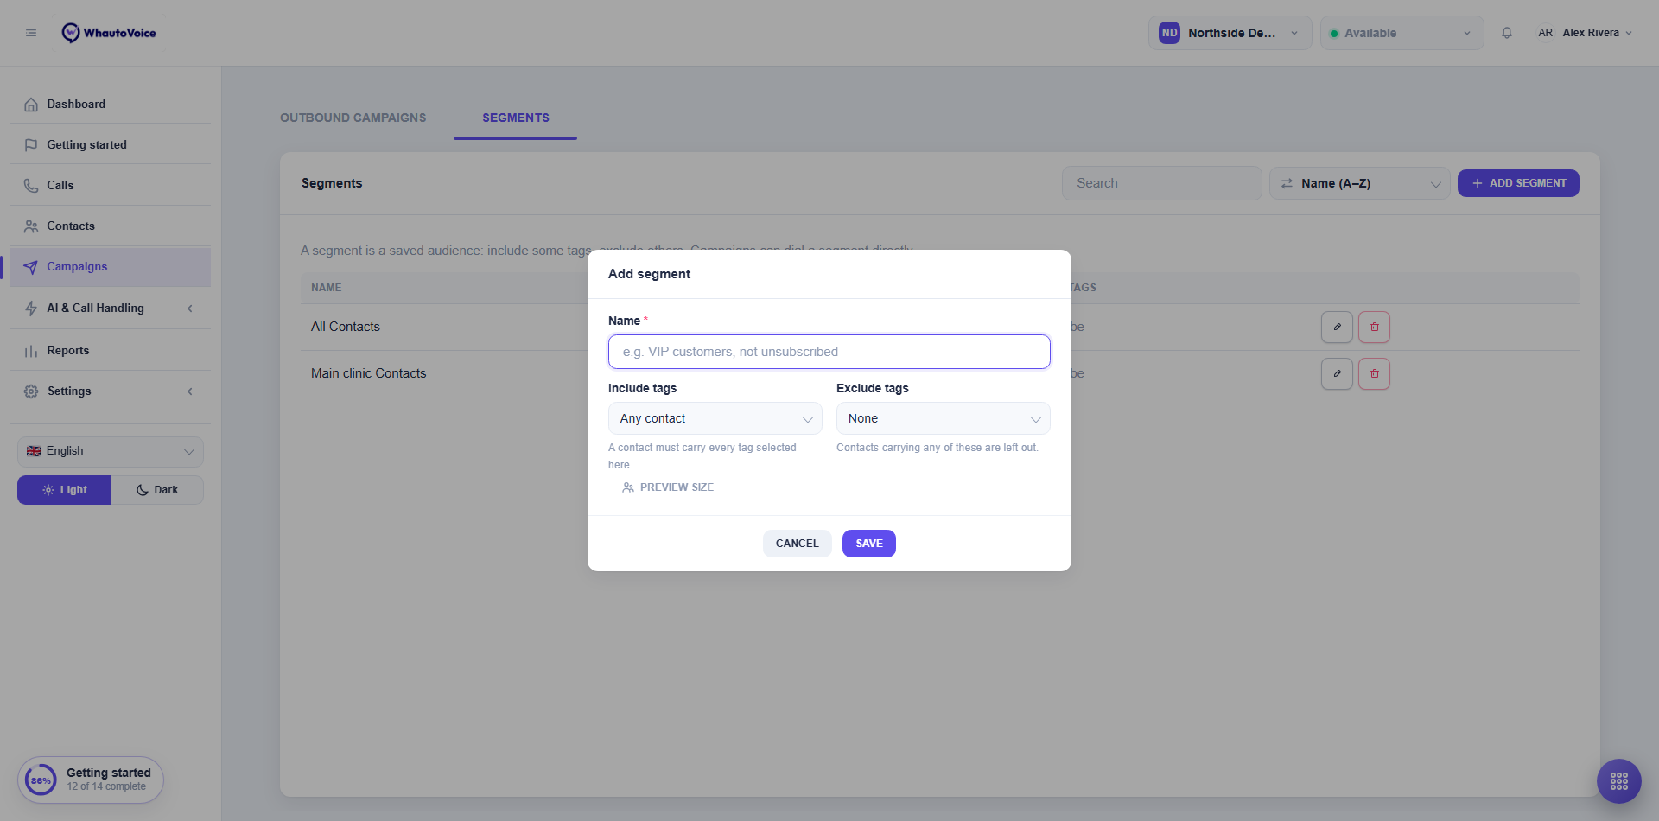The image size is (1659, 821).
Task: Click the Main clinic Contacts row name
Action: tap(369, 373)
